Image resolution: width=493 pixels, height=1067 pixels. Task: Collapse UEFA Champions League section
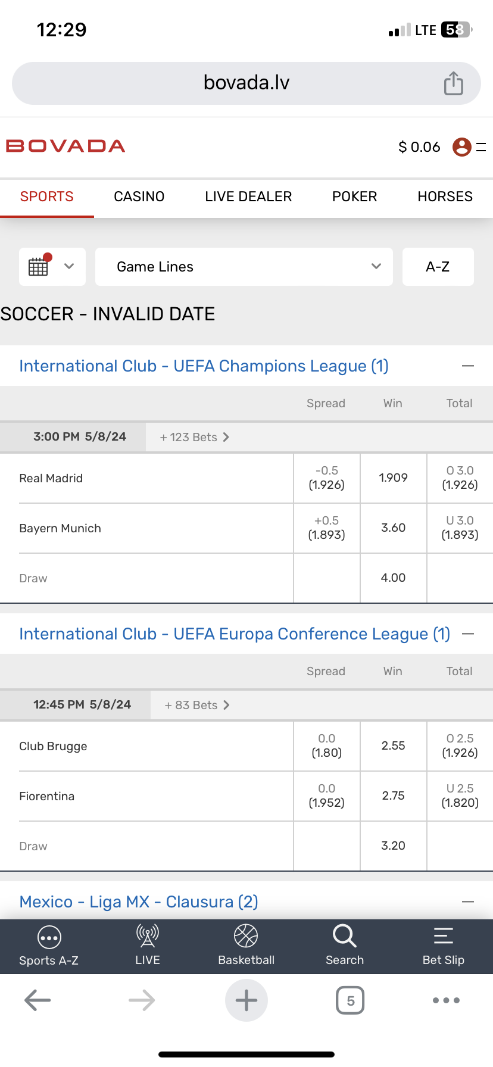click(x=468, y=366)
